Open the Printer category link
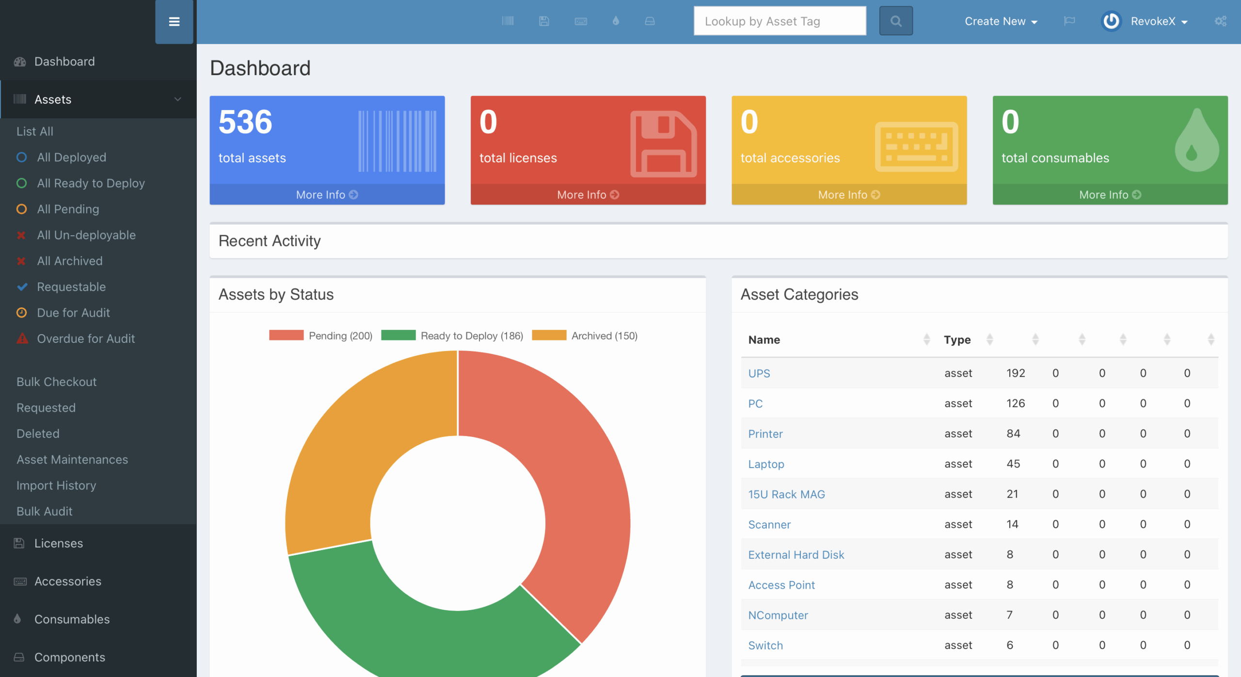The height and width of the screenshot is (677, 1241). tap(765, 434)
